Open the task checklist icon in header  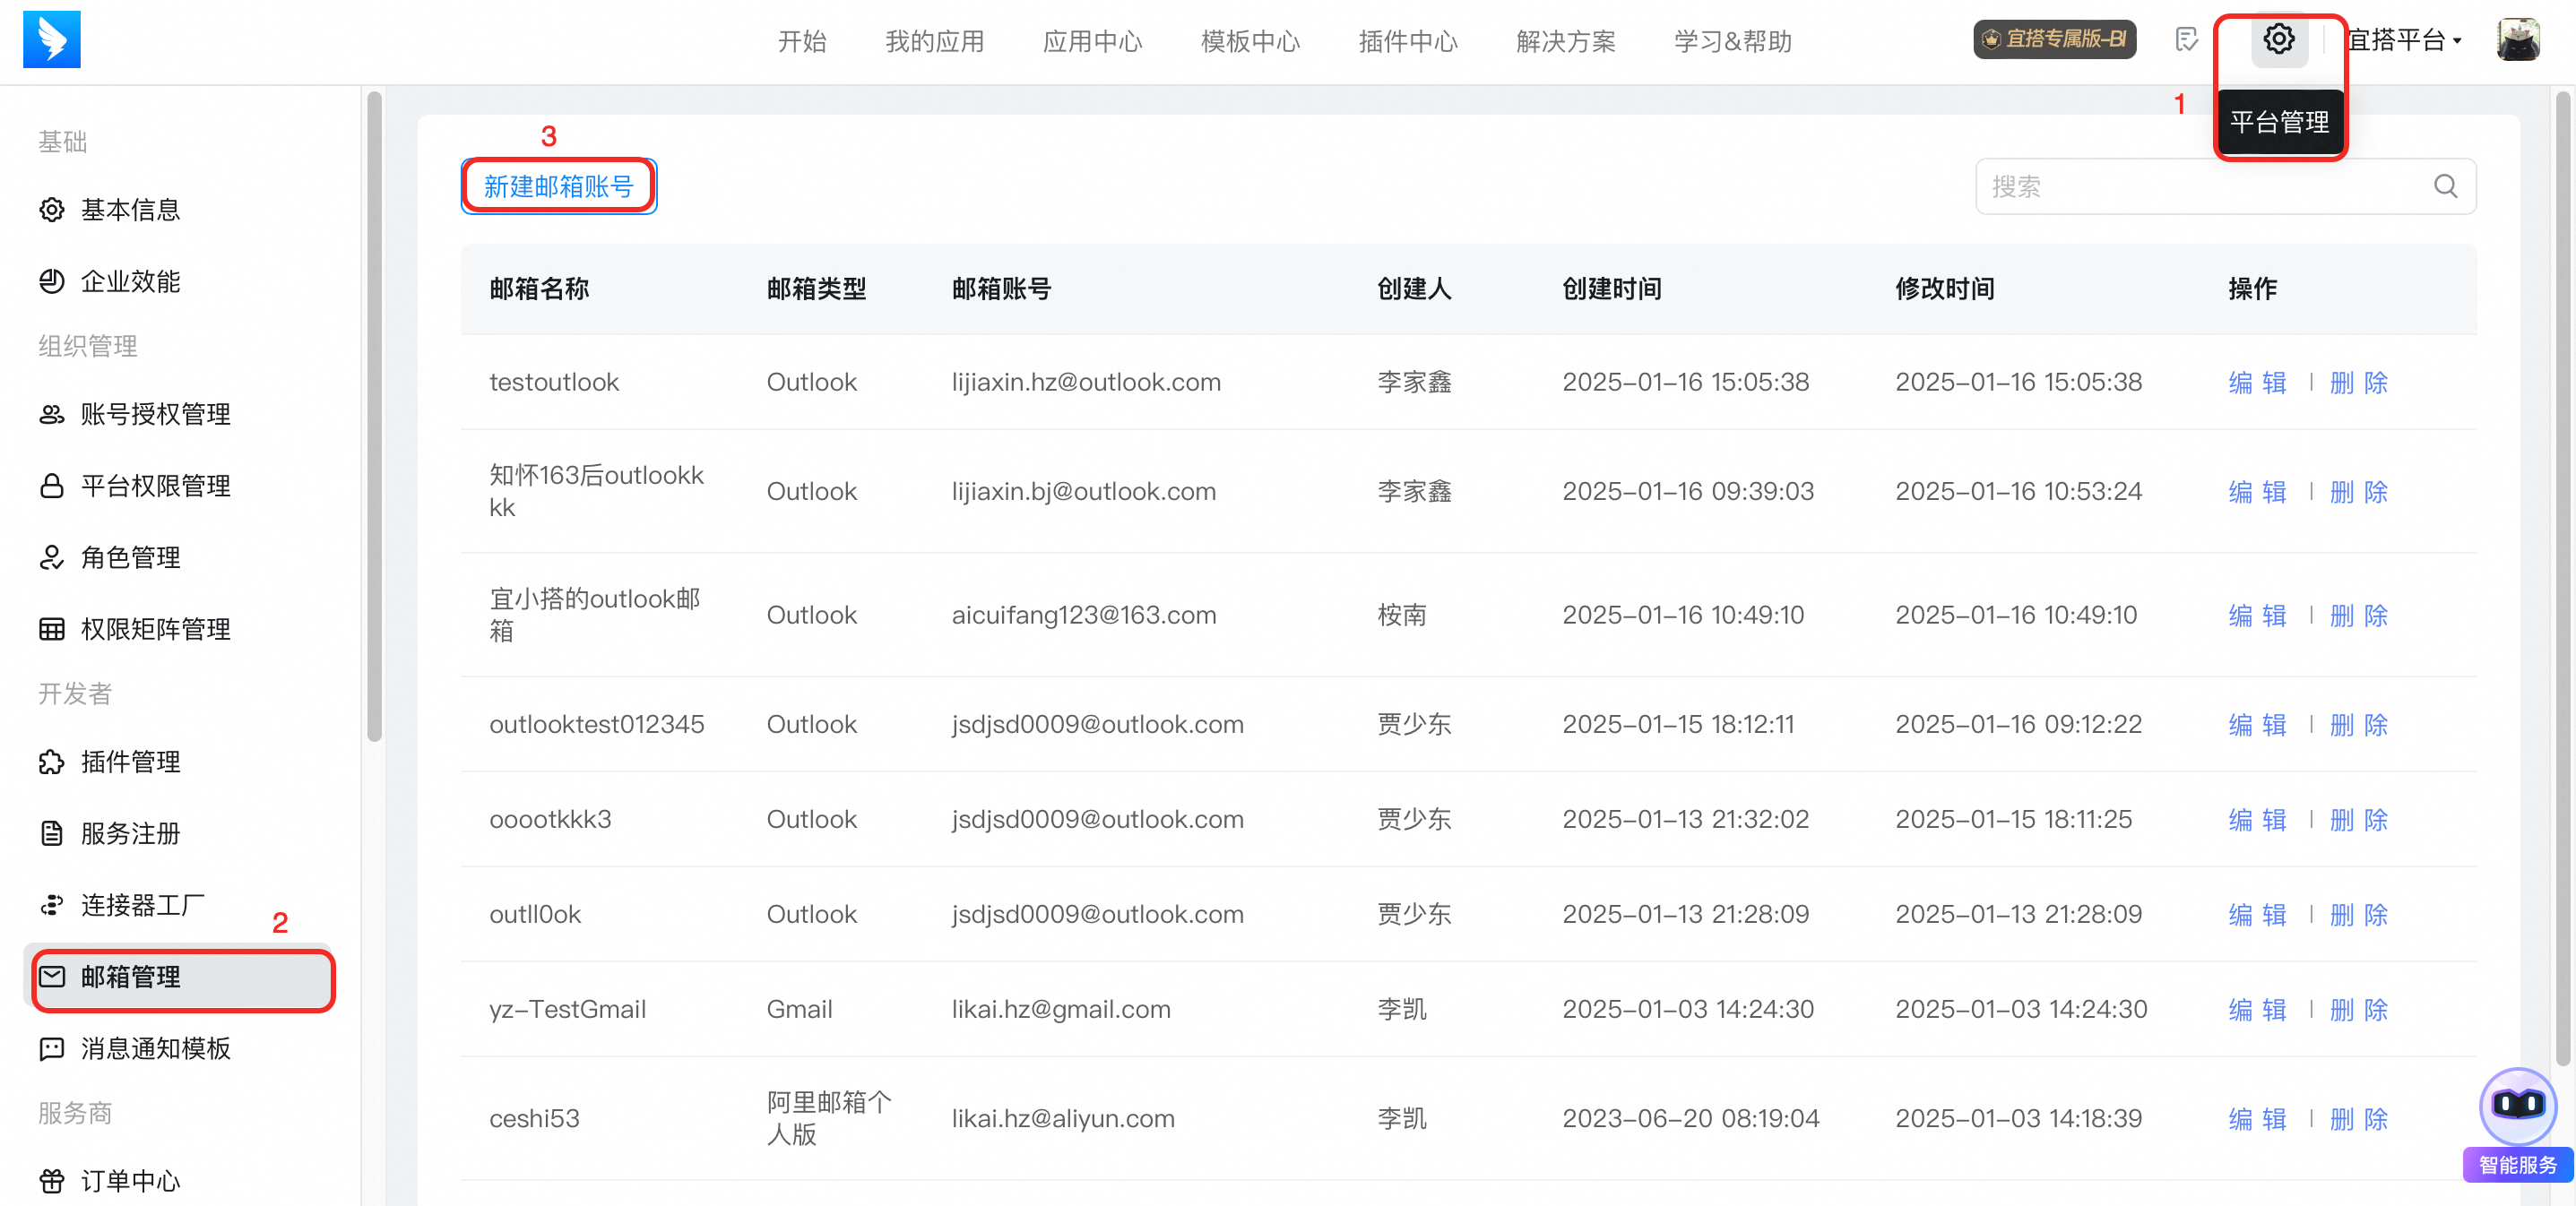pos(2187,40)
